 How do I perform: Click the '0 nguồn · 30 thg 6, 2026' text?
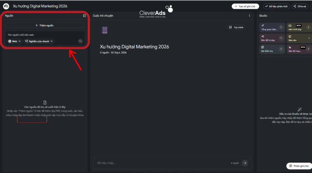pos(113,53)
